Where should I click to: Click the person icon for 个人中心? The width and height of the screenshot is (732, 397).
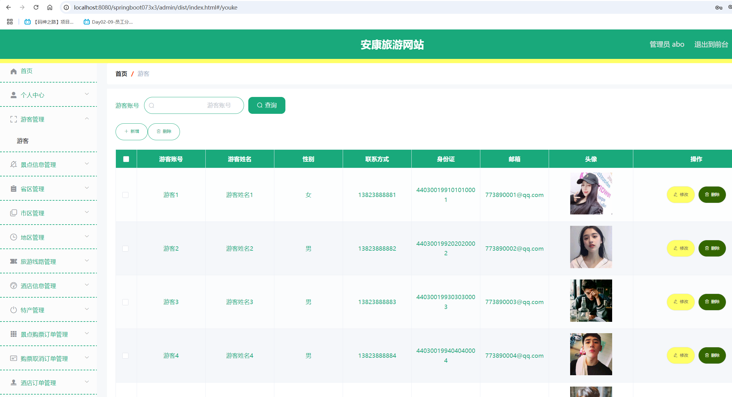[13, 95]
